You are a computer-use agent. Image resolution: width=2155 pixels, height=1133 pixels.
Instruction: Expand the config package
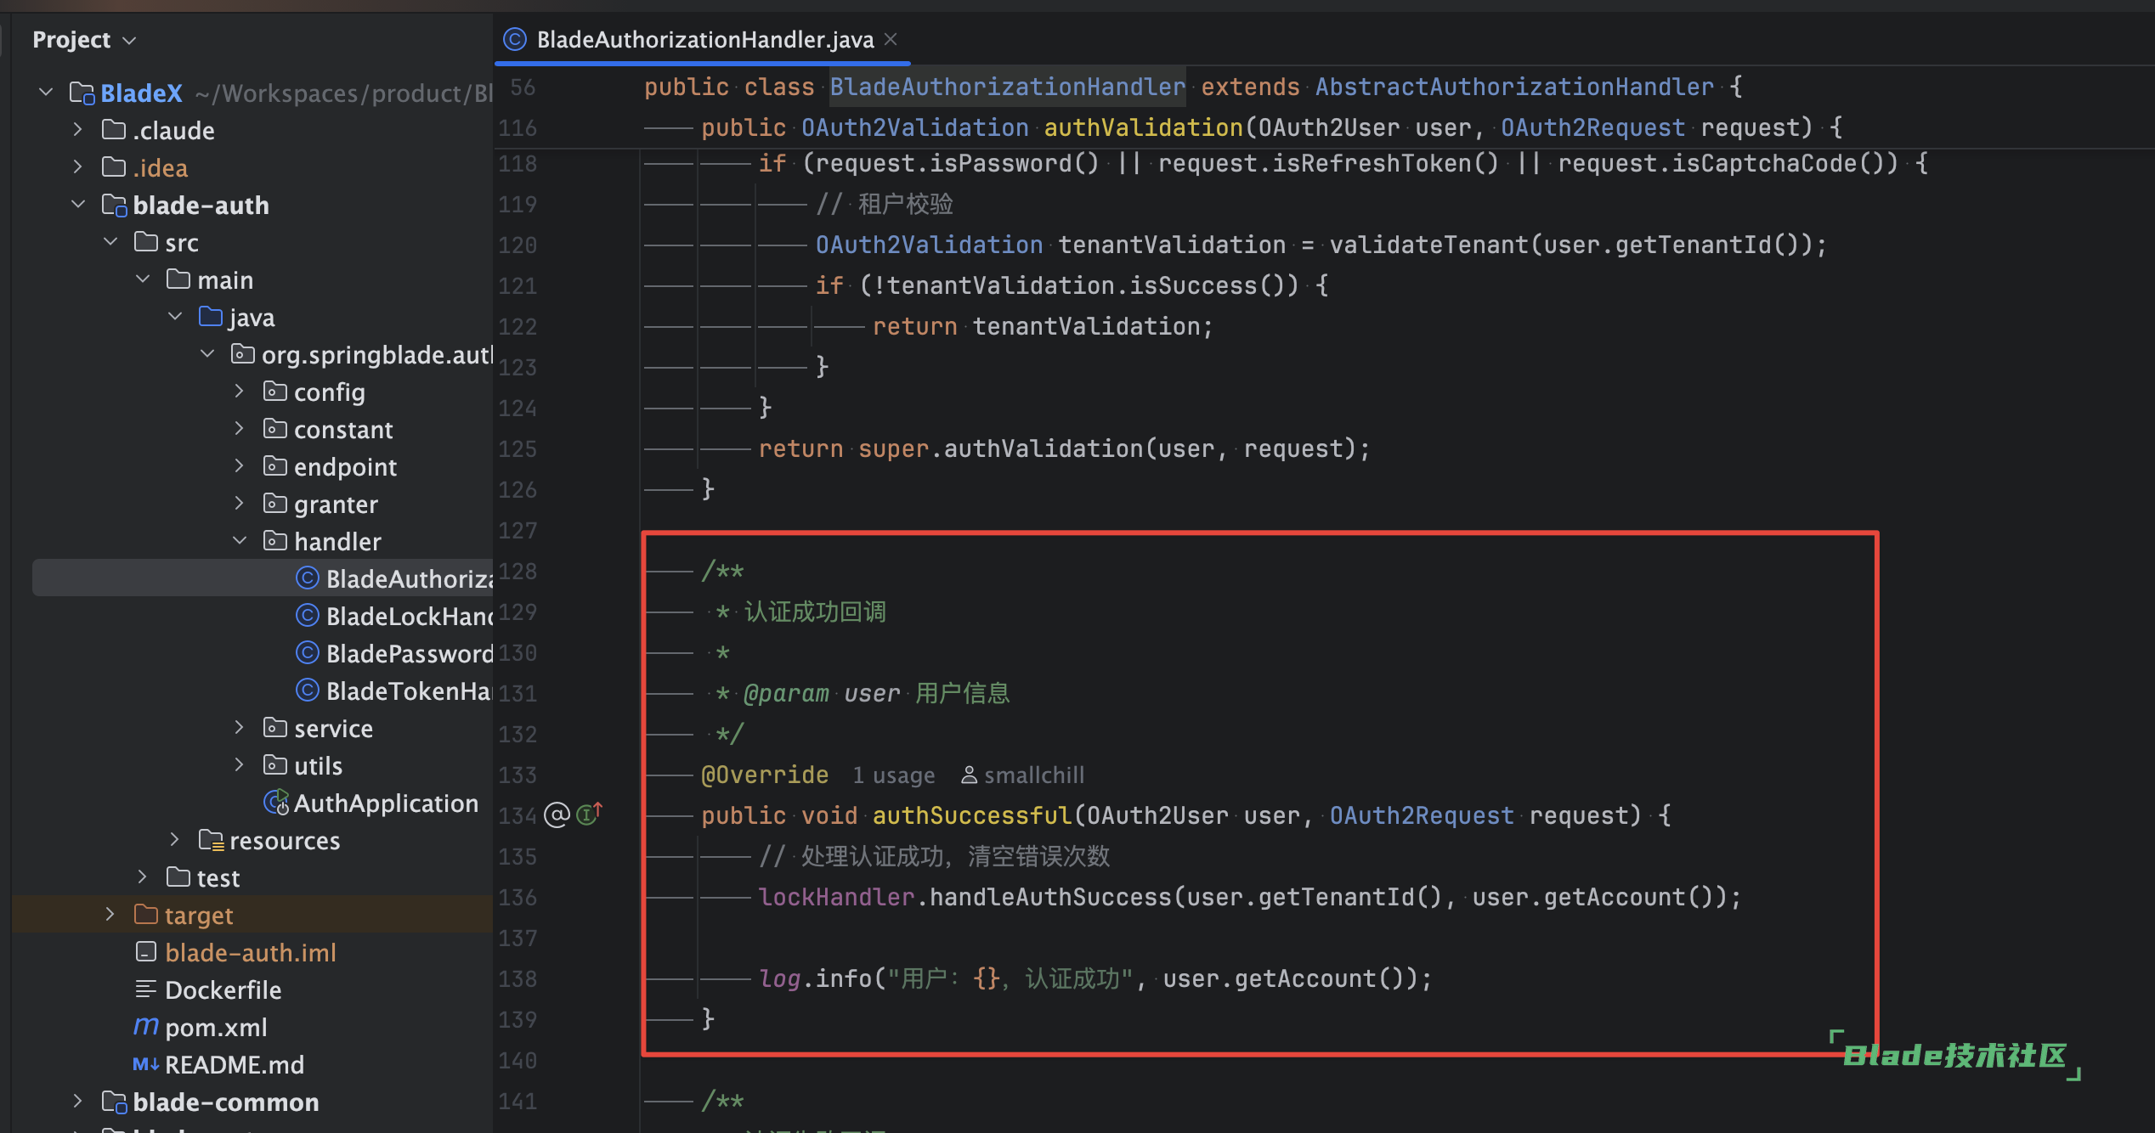[240, 392]
